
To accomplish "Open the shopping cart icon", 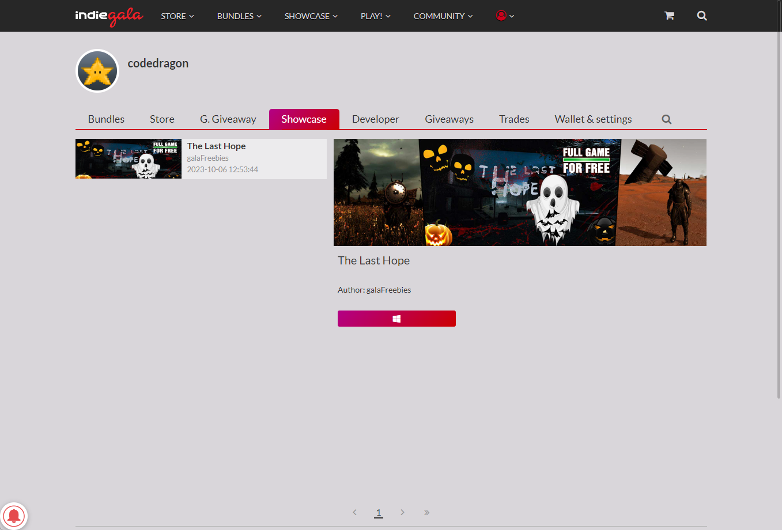I will click(669, 16).
